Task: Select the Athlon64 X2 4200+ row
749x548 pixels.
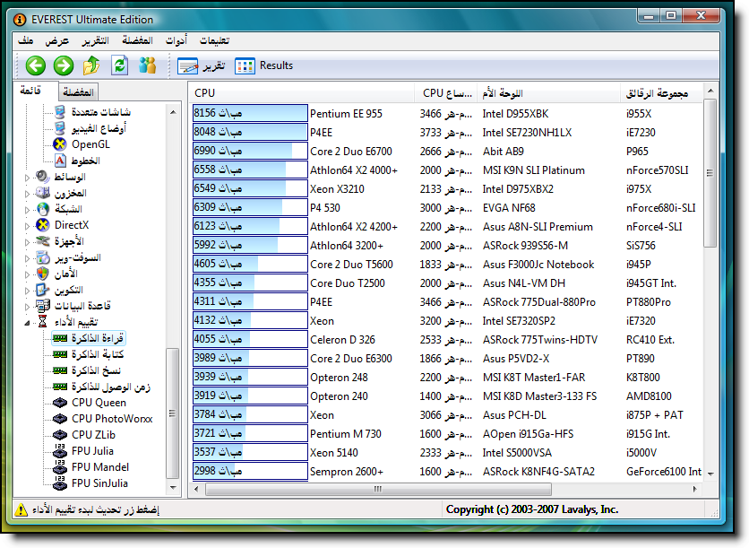Action: 447,227
